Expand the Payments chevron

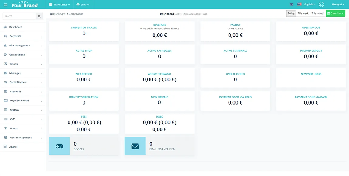[42, 92]
